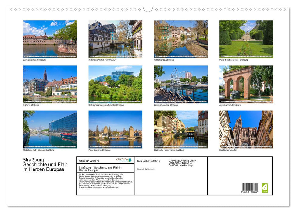The width and height of the screenshot is (296, 213).
Task: Open the Historische Altstadt von Straßburg photo
Action: (x=115, y=39)
